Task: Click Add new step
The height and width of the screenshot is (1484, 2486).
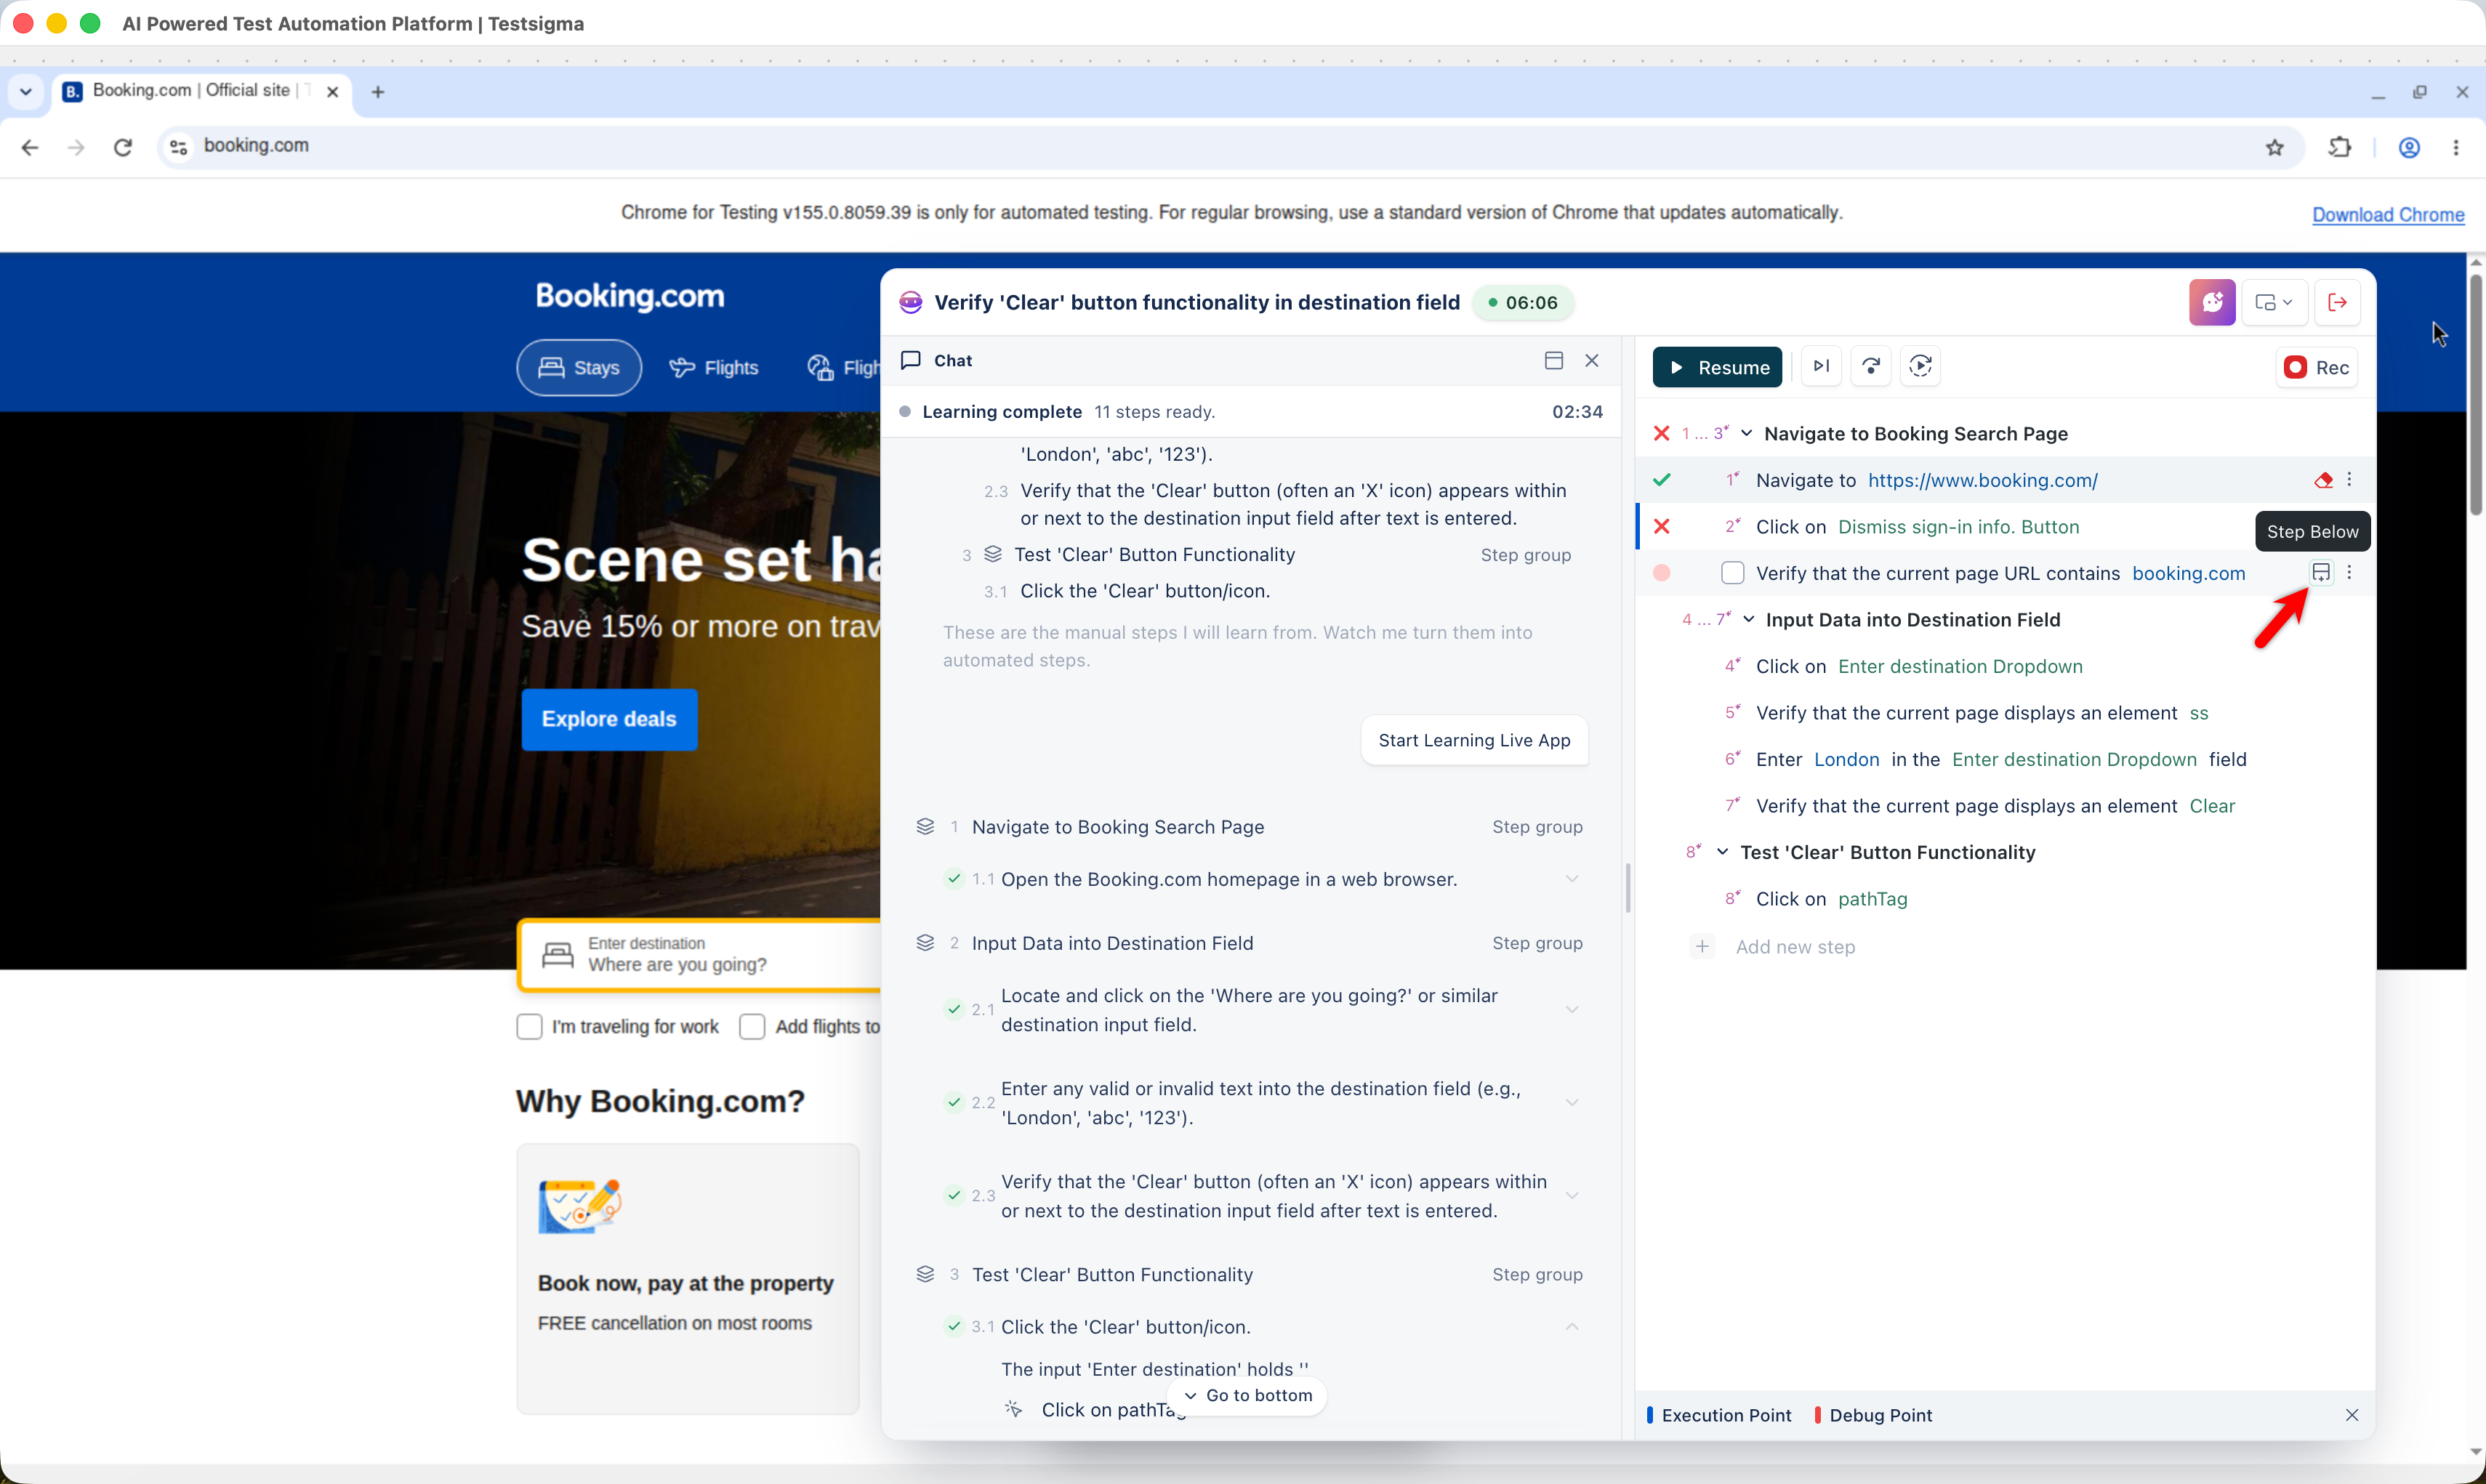Action: [x=1794, y=947]
